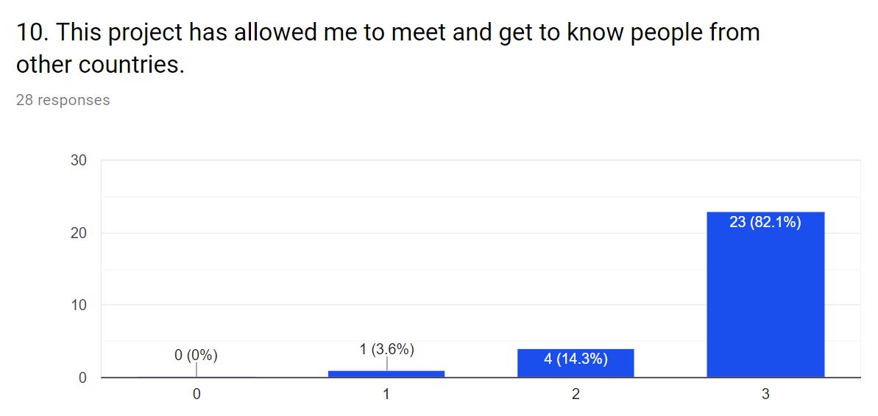Click the 1 (3.6%) data label

pyautogui.click(x=386, y=350)
